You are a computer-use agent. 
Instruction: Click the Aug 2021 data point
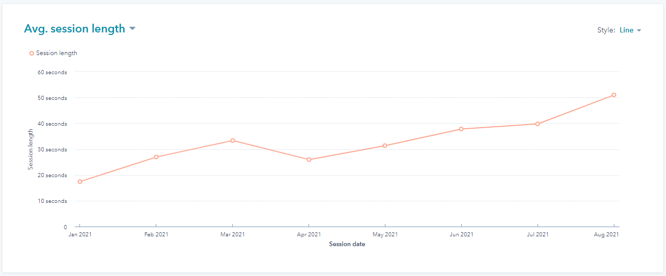tap(614, 95)
